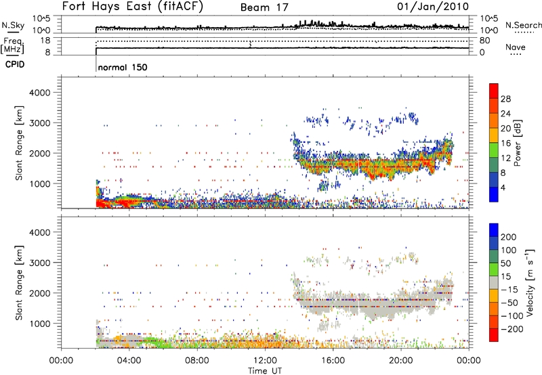Click the 'Slant Range [km]' label of velocity panel
The image size is (542, 375).
point(19,283)
